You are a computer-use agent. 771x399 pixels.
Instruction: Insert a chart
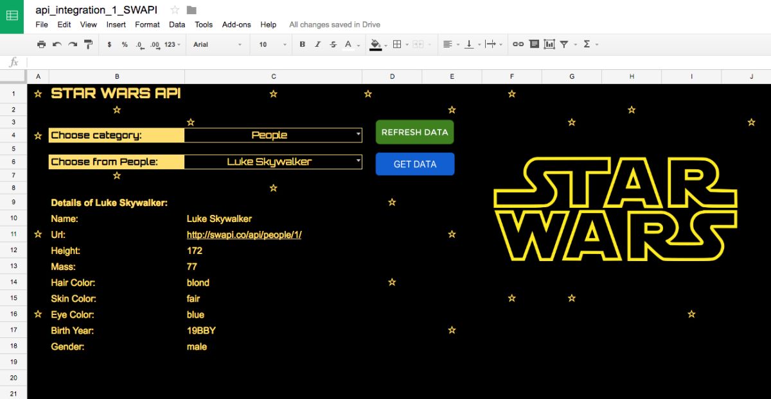[x=549, y=44]
